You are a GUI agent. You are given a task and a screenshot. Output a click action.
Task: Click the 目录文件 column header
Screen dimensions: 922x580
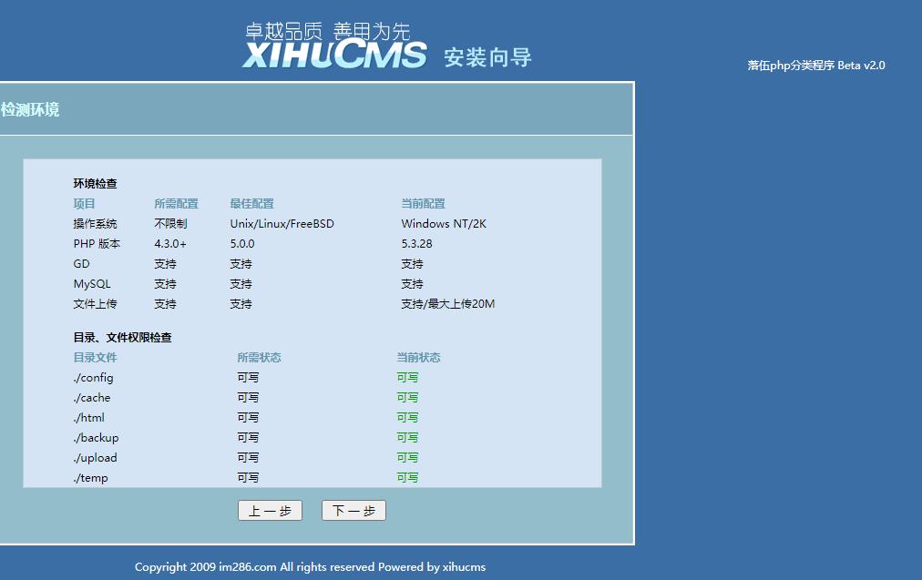click(96, 358)
